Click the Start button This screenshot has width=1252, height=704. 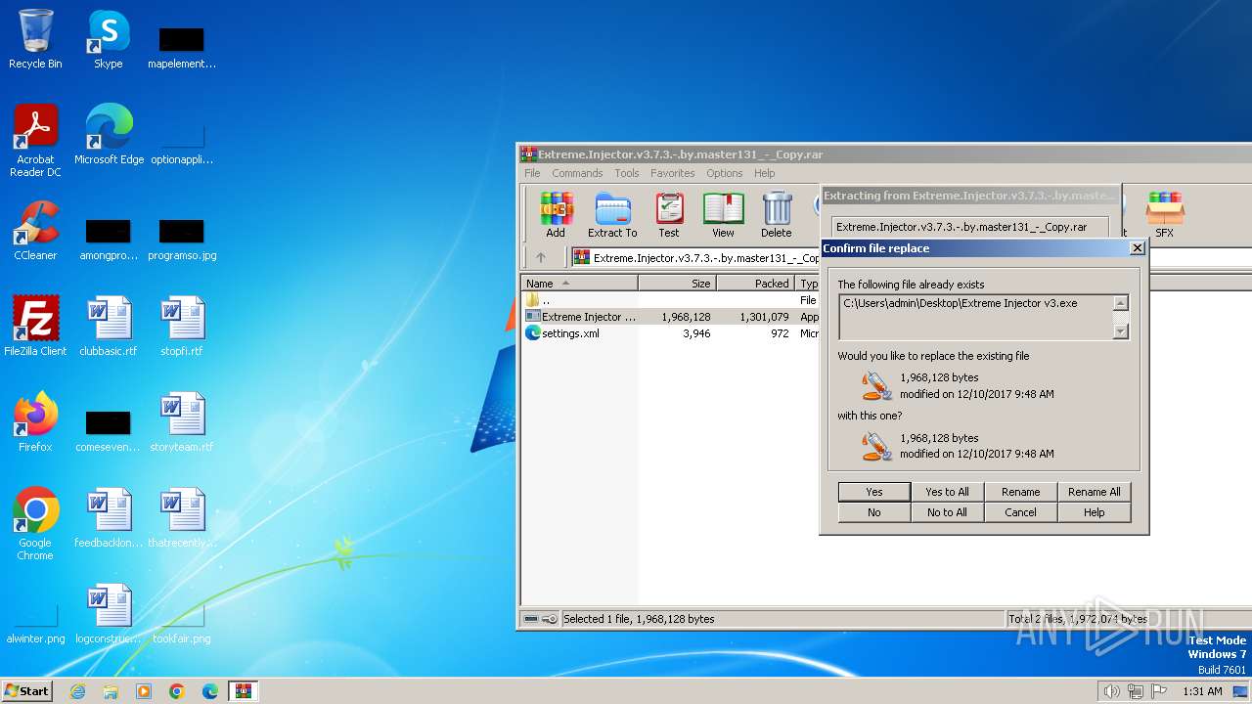point(27,691)
